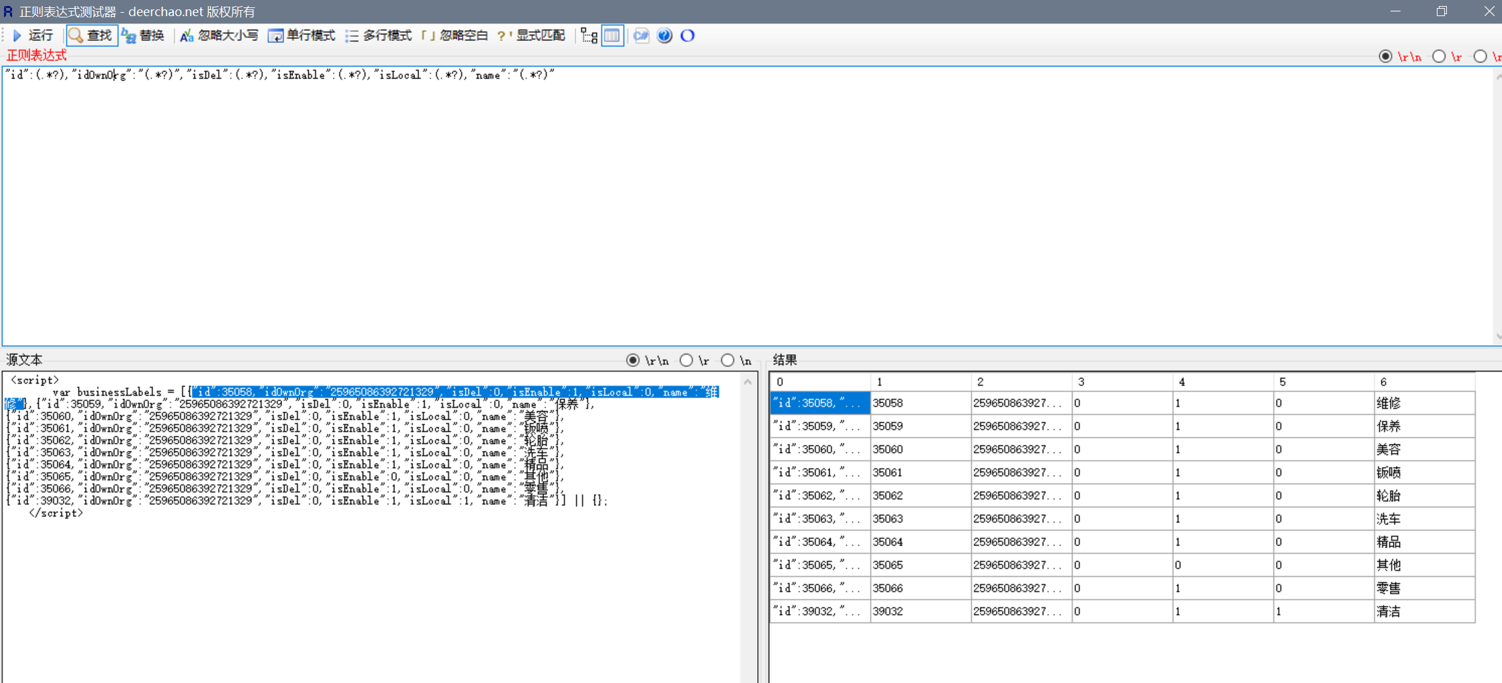Open the C# code generation icon
The image size is (1502, 683).
642,36
